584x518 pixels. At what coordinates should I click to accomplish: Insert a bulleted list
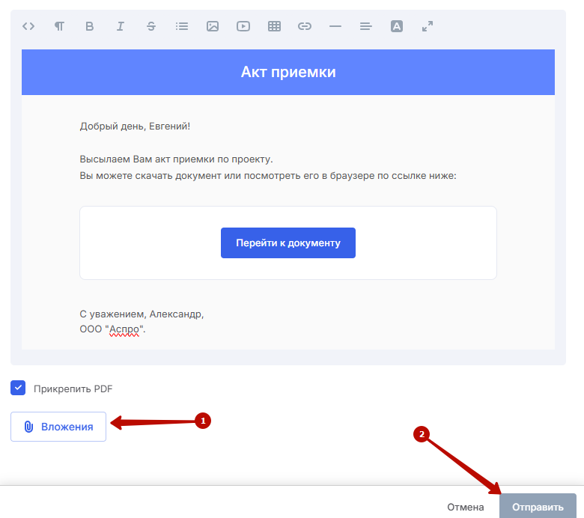182,26
